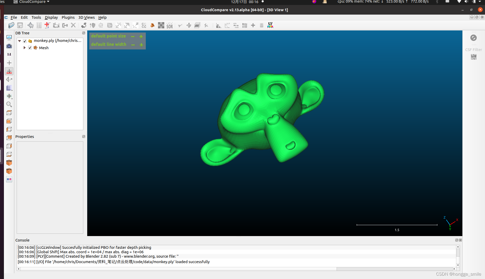The height and width of the screenshot is (279, 485).
Task: Increase the default point size
Action: click(141, 36)
